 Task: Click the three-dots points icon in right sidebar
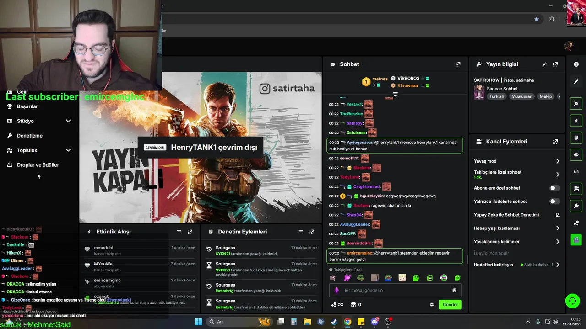[x=576, y=223]
